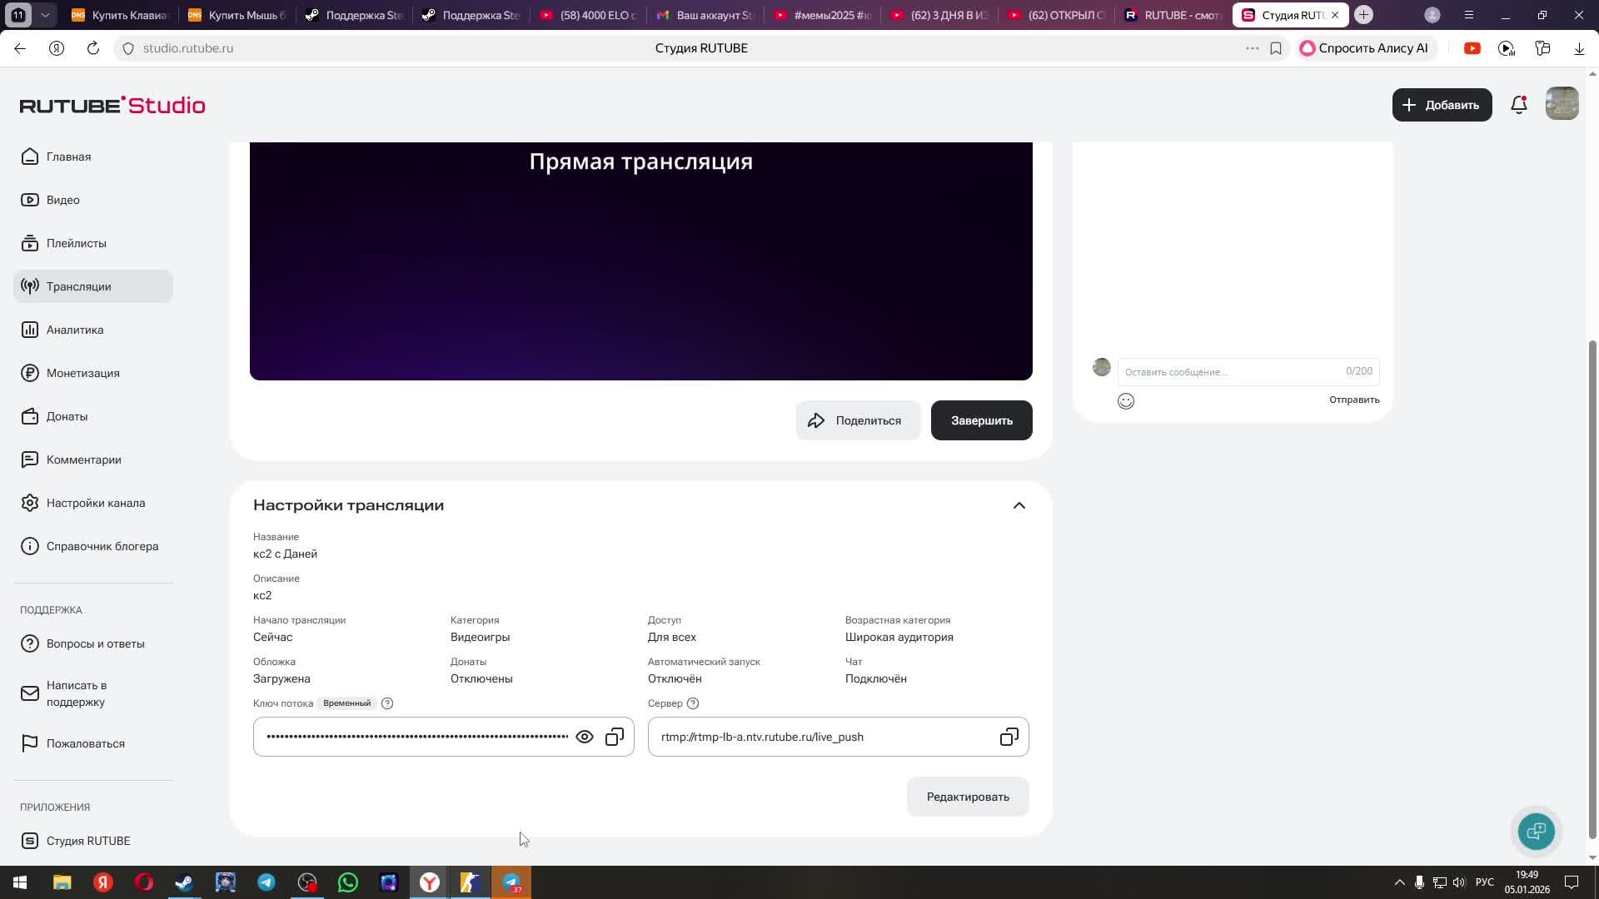The width and height of the screenshot is (1599, 899).
Task: Open the tab groups dropdown arrow
Action: click(45, 15)
